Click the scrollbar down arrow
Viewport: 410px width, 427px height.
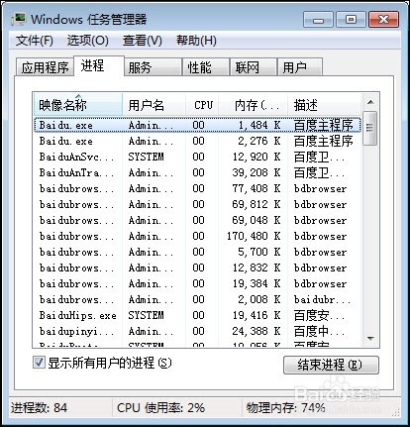click(x=370, y=339)
